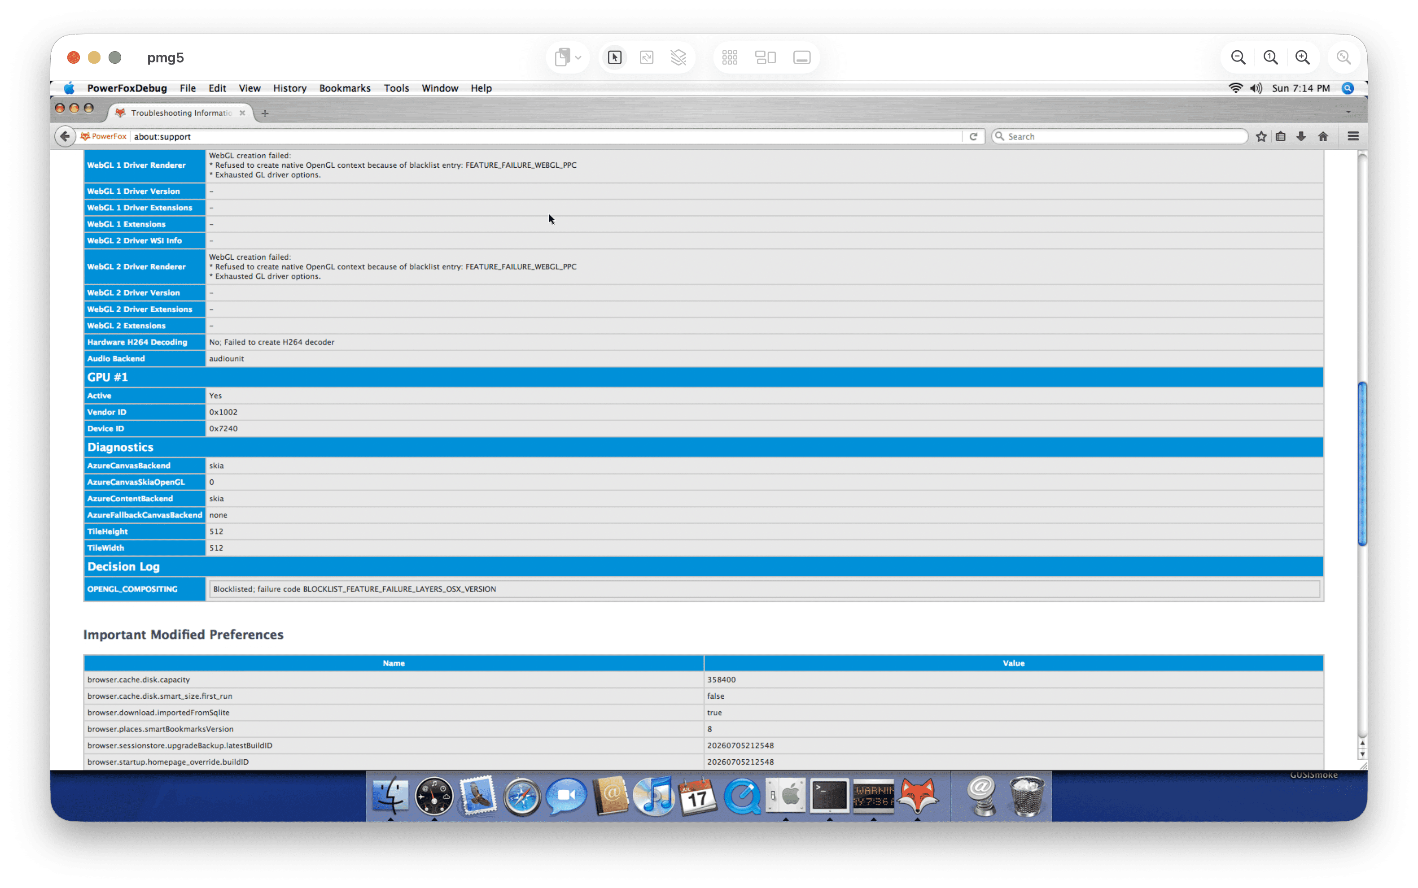This screenshot has width=1418, height=888.
Task: Close the Troubleshooting Information tab
Action: click(242, 113)
